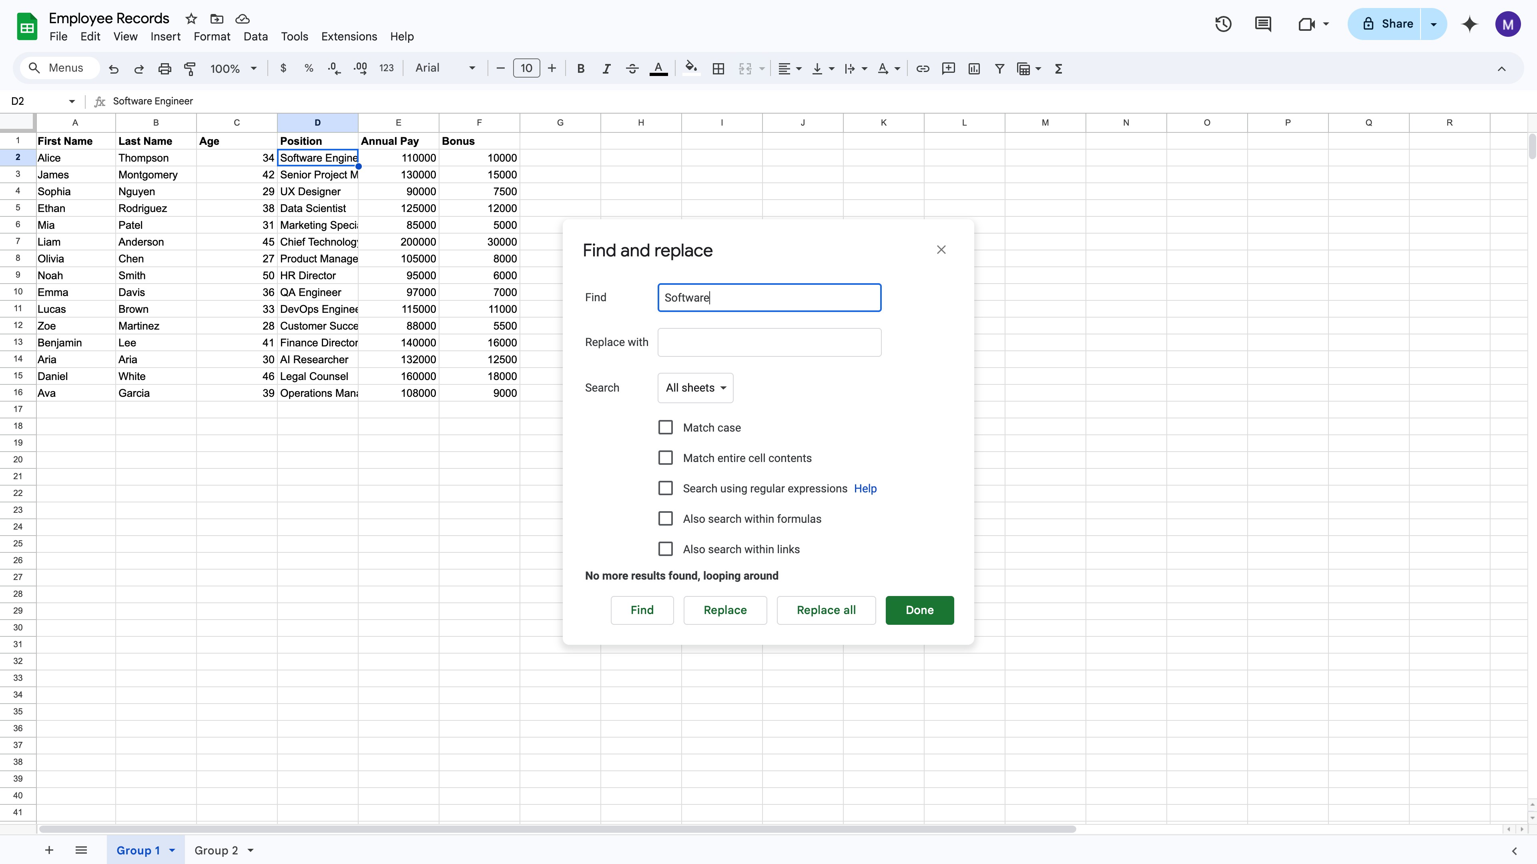Star the Employee Records document
This screenshot has height=864, width=1537.
(x=191, y=18)
